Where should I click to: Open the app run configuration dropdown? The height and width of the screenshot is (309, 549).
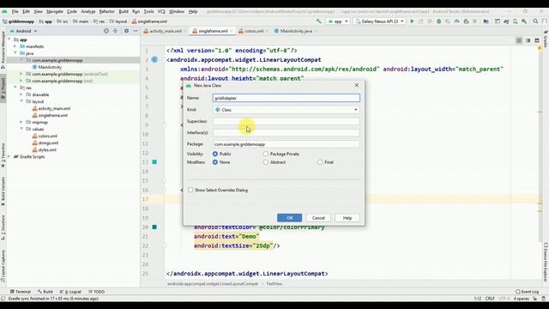point(337,21)
